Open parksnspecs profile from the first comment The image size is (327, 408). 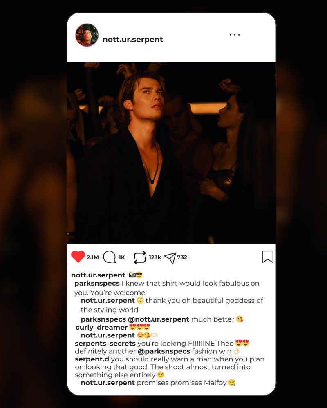tap(97, 284)
